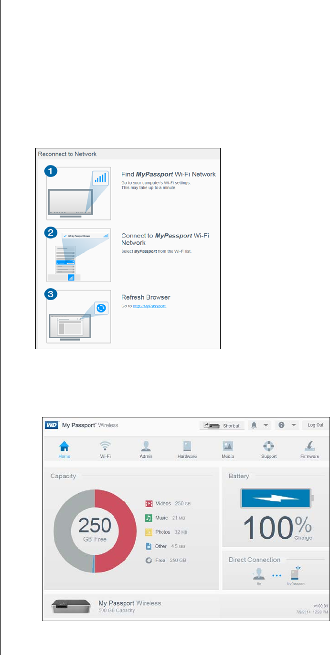The image size is (330, 655).
Task: Click the 100% Charge text
Action: (277, 527)
